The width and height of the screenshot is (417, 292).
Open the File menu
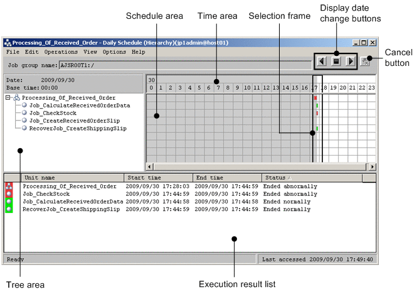(13, 51)
